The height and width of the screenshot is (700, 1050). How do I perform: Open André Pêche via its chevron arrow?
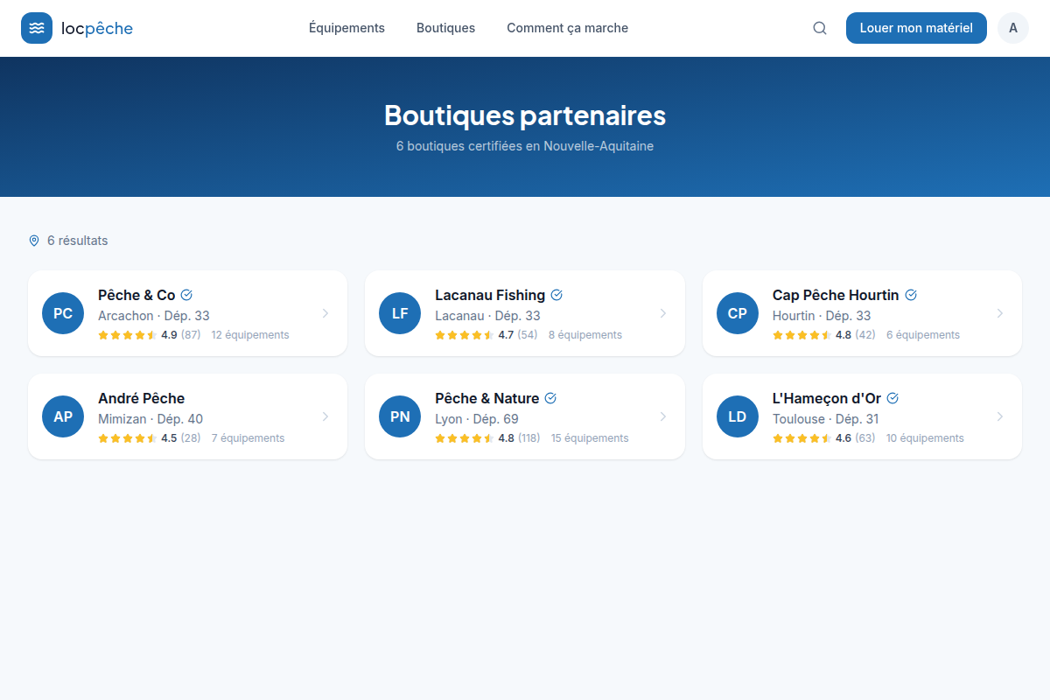[325, 416]
